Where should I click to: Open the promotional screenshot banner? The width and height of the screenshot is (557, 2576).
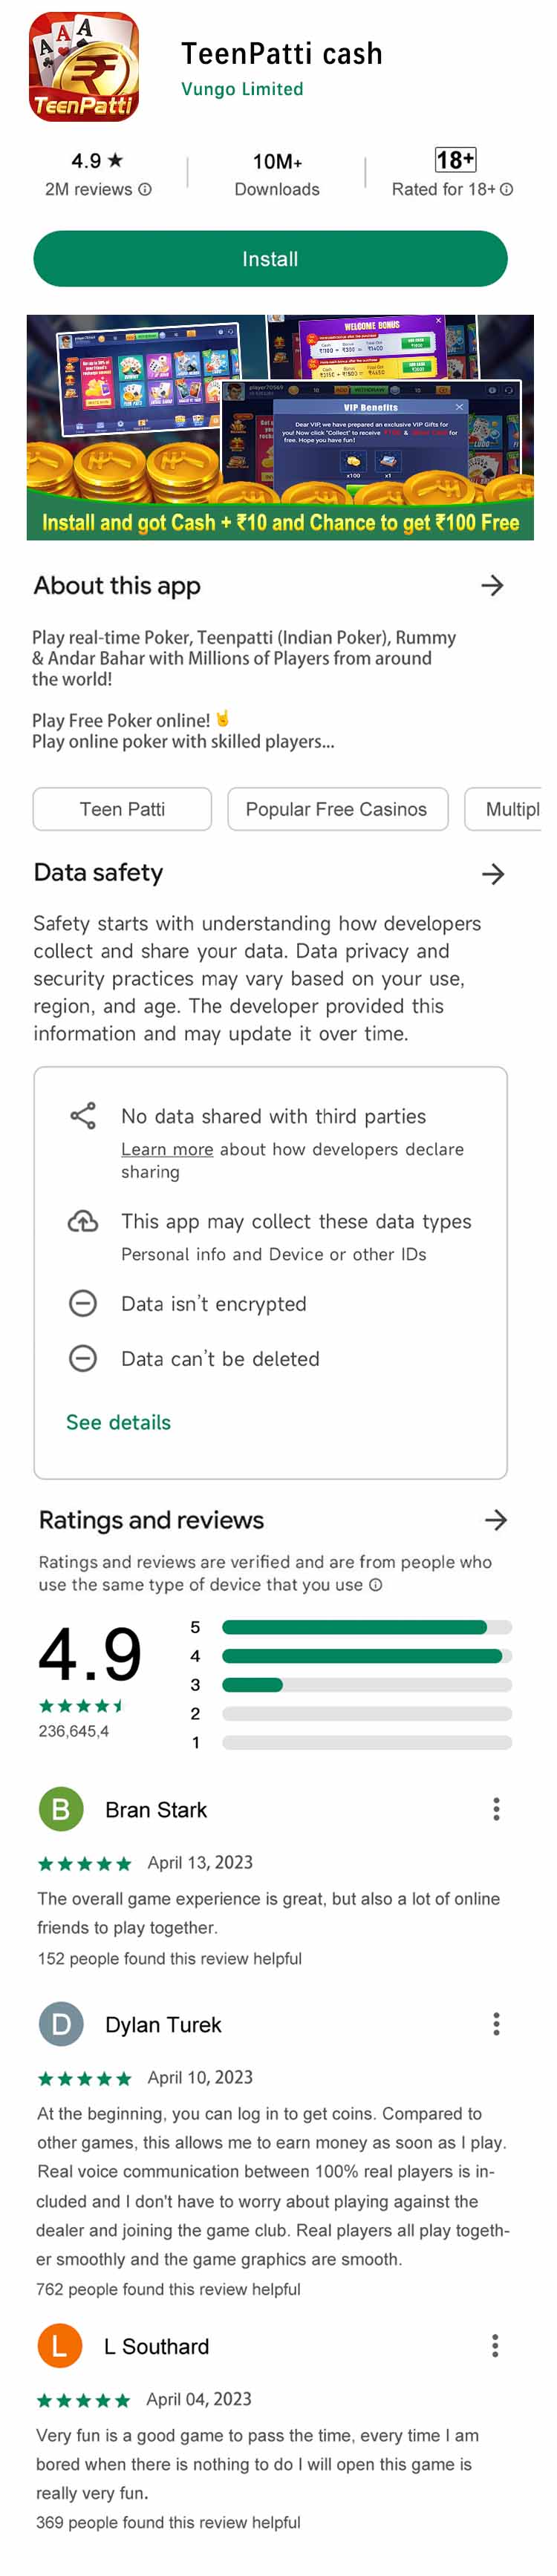point(280,427)
